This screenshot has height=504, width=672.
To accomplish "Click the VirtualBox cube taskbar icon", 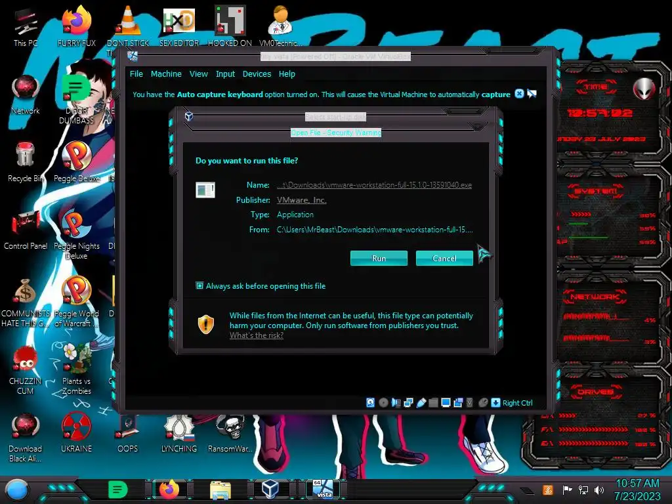I will 270,490.
